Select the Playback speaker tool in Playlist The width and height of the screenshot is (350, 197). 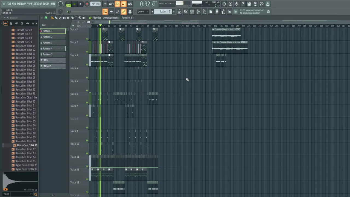pos(84,18)
